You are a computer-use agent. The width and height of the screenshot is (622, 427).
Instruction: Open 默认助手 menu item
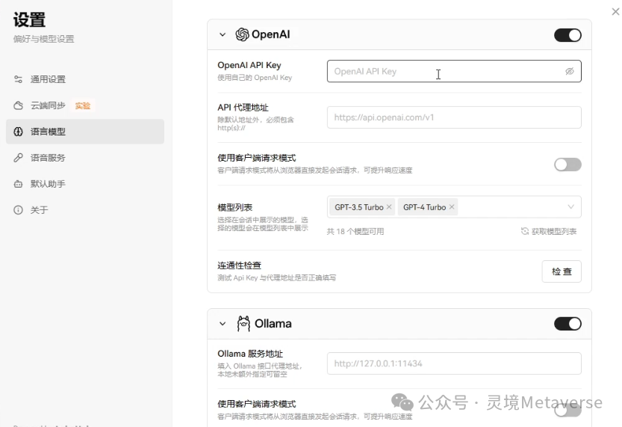pos(85,184)
